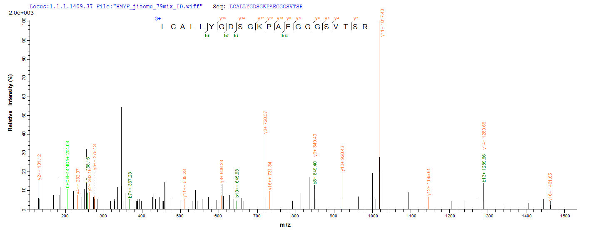Select the y8+ 720.37 peak label
This screenshot has width=598, height=234.
click(265, 122)
